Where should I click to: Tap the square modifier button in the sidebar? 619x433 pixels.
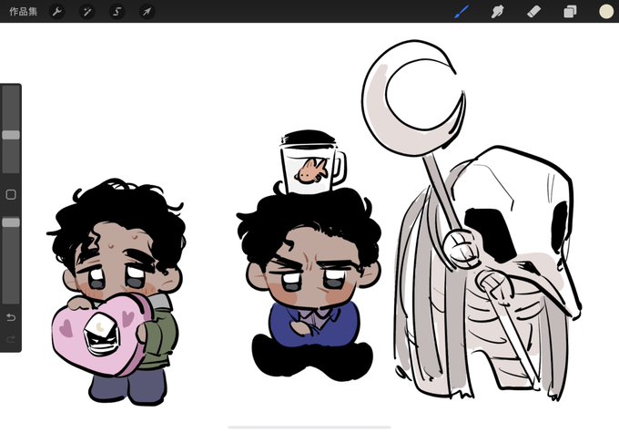pyautogui.click(x=11, y=194)
